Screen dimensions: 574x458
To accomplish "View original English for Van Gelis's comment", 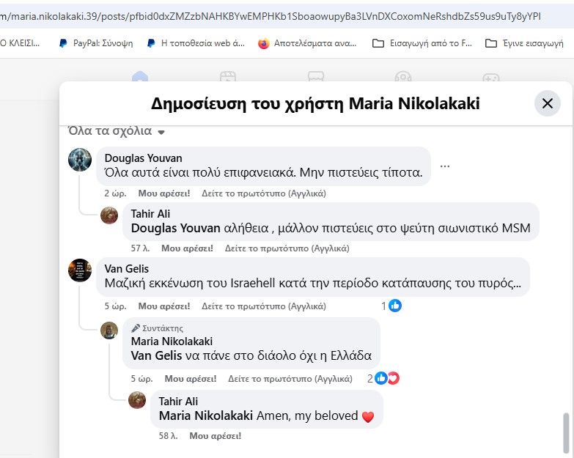I will click(x=264, y=306).
